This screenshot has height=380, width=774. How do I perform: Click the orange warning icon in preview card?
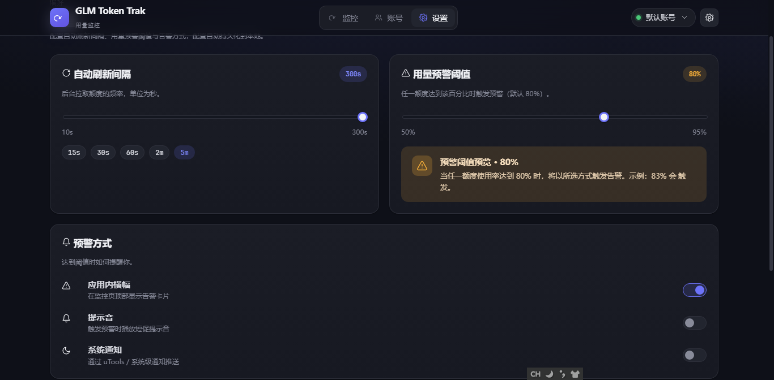coord(422,165)
